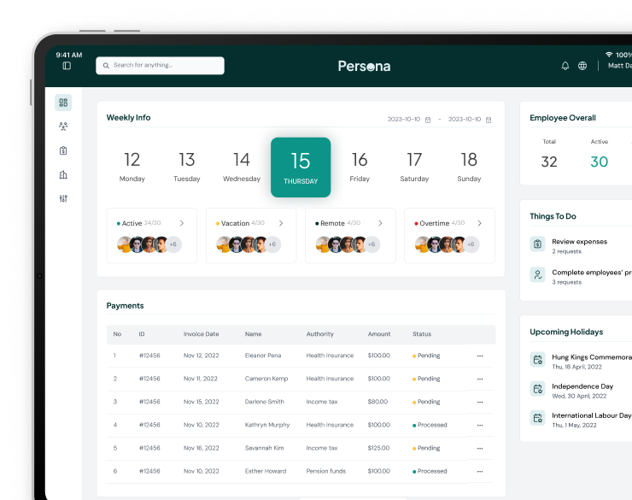Click the Persona logo

tap(364, 66)
